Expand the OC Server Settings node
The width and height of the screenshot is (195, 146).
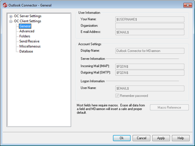pos(11,16)
